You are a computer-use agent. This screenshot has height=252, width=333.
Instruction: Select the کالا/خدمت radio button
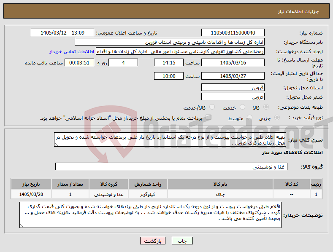point(212,107)
